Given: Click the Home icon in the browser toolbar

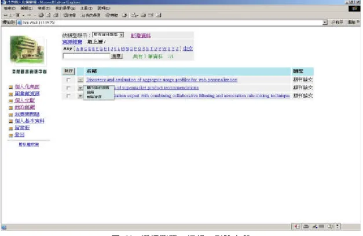Looking at the screenshot, I should (x=56, y=15).
